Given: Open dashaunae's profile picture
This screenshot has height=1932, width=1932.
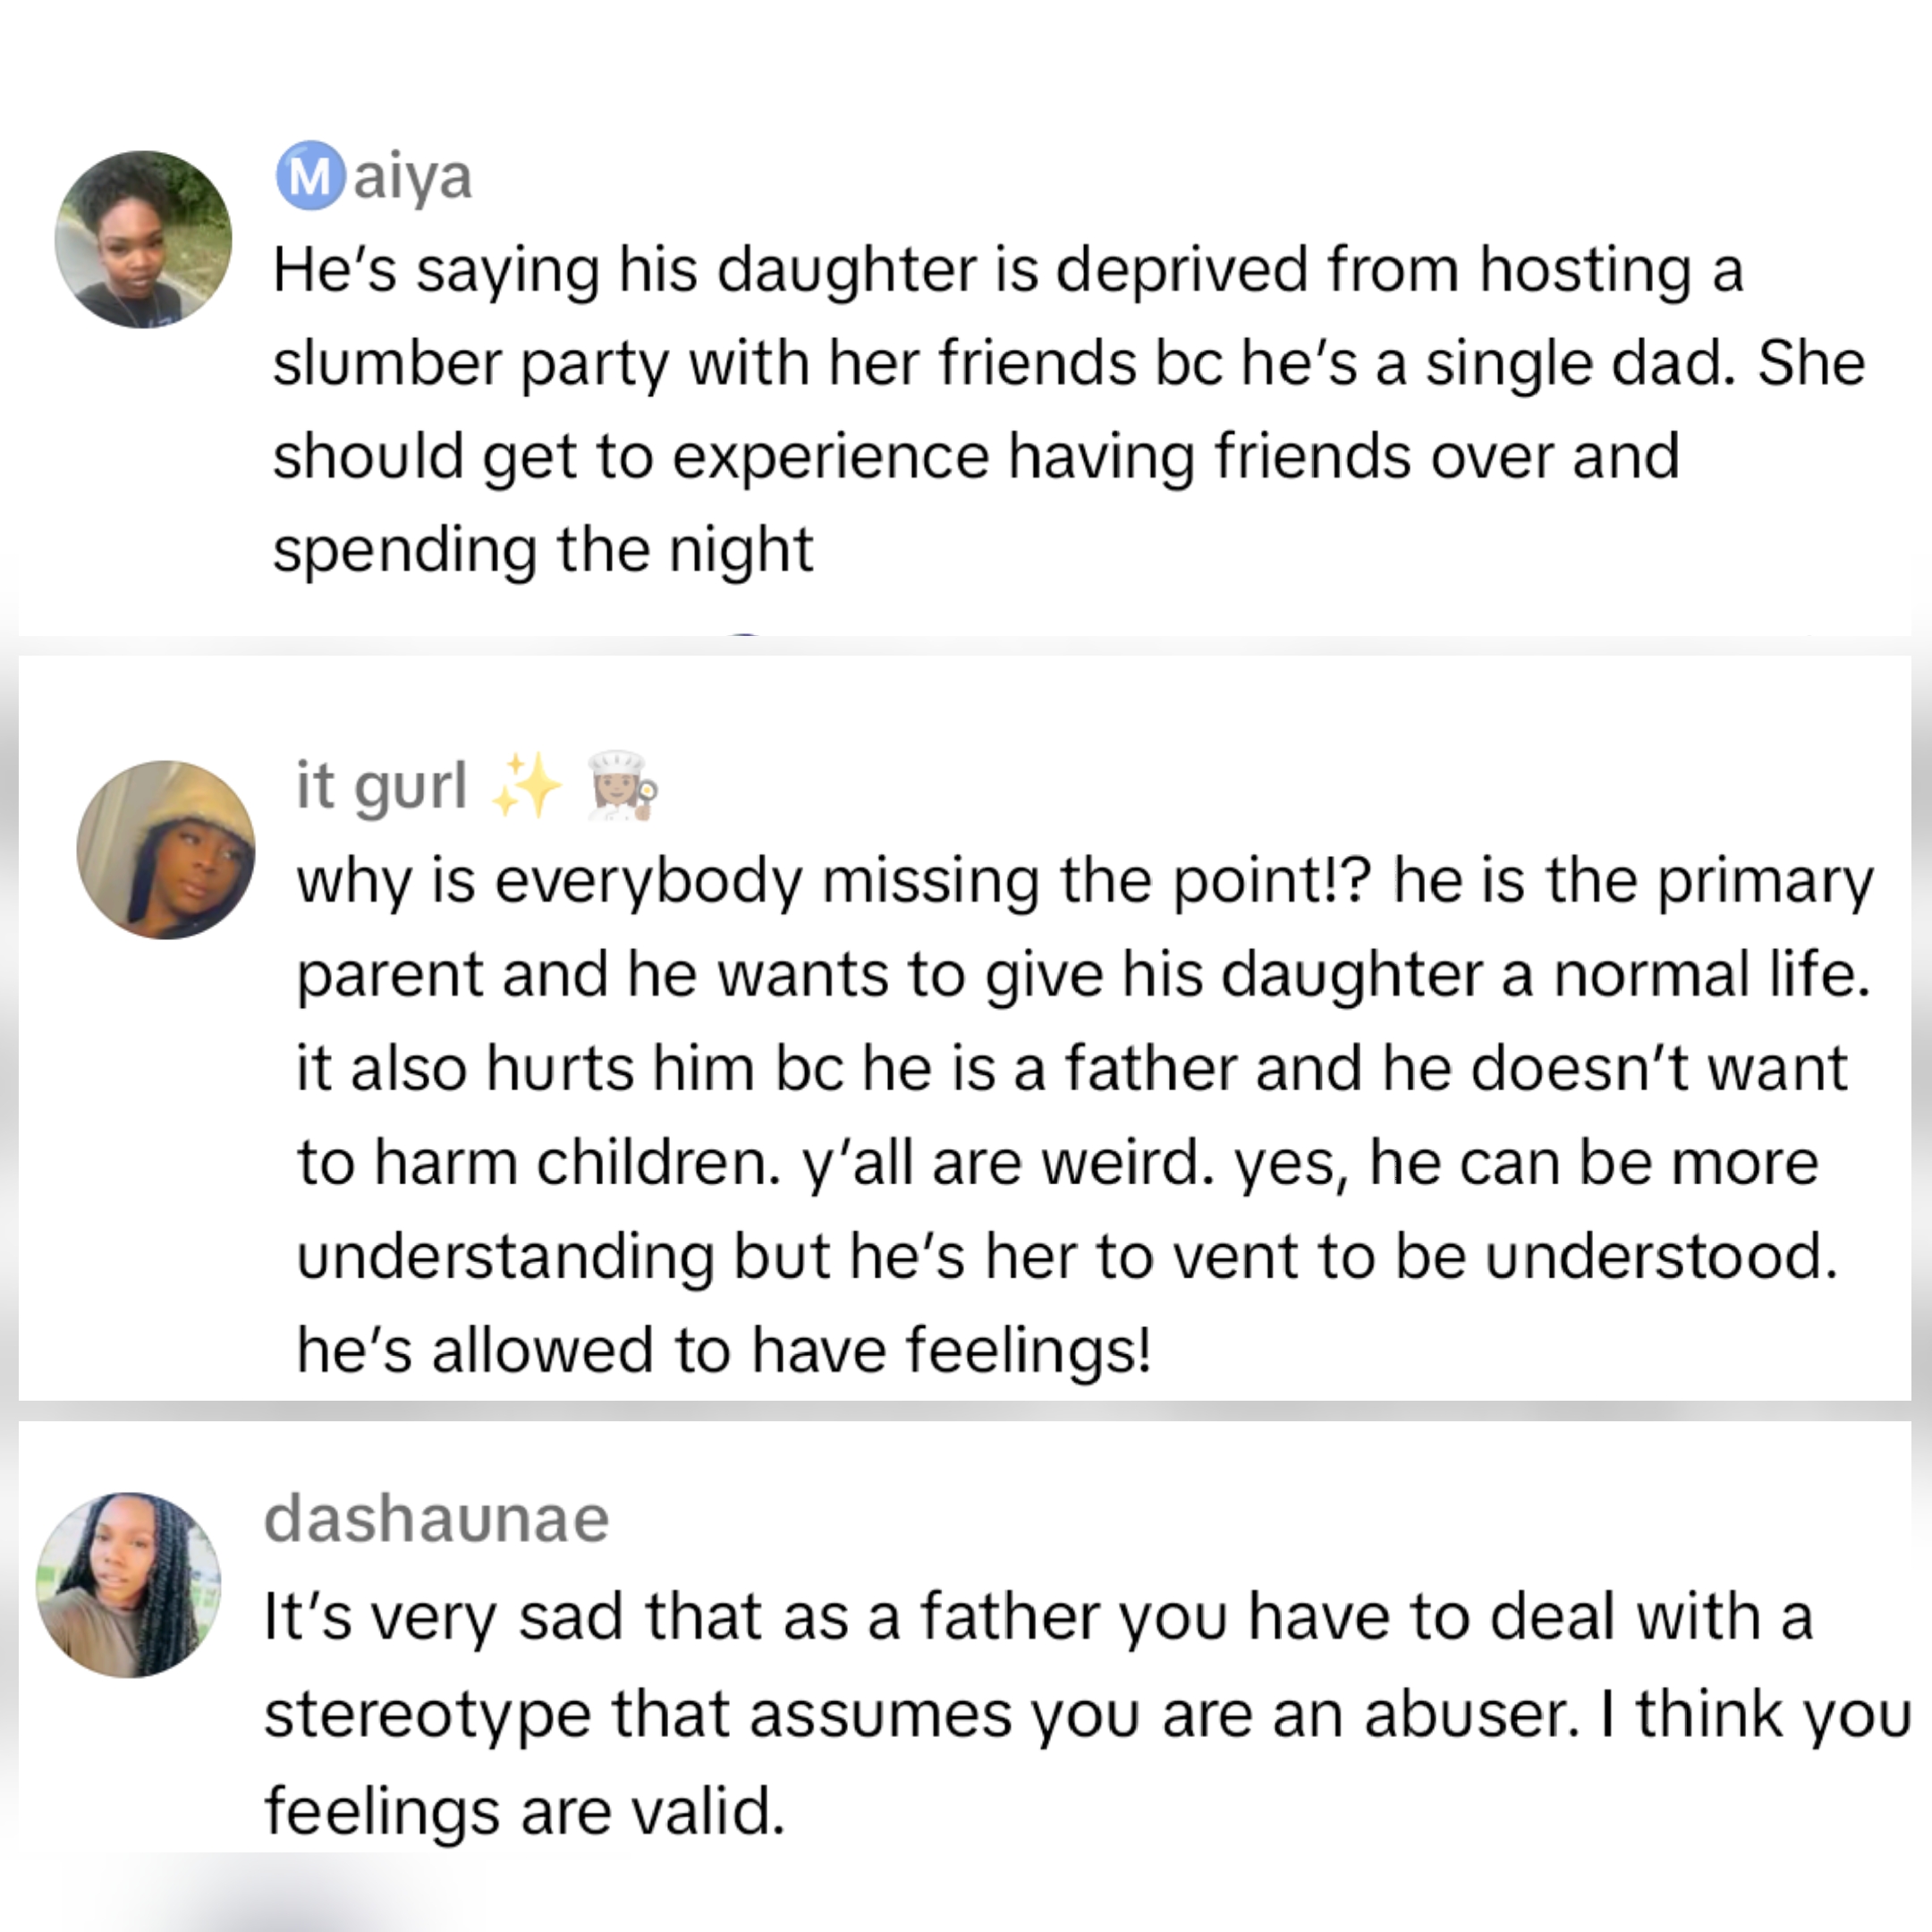Looking at the screenshot, I should pyautogui.click(x=128, y=1585).
